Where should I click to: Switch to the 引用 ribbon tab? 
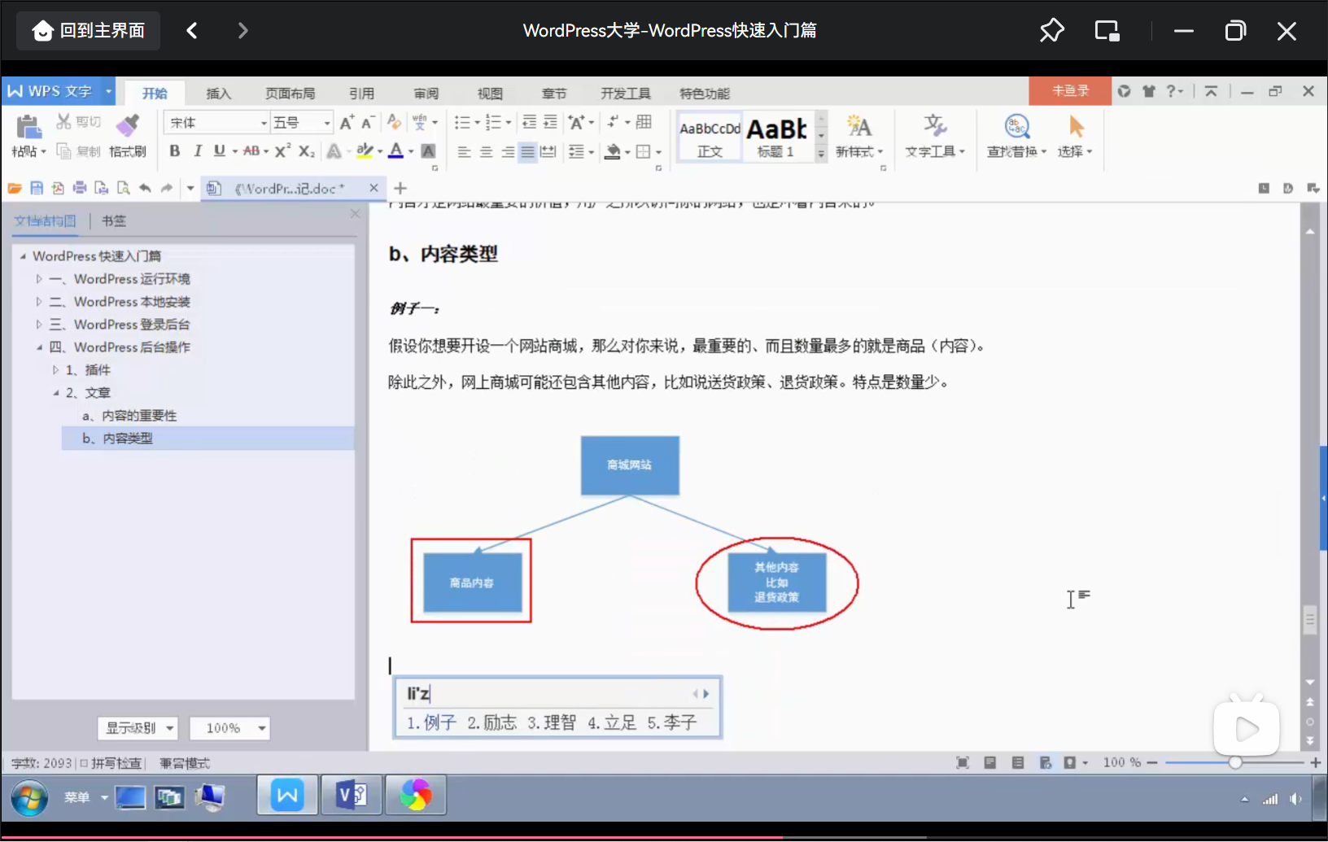pyautogui.click(x=361, y=93)
